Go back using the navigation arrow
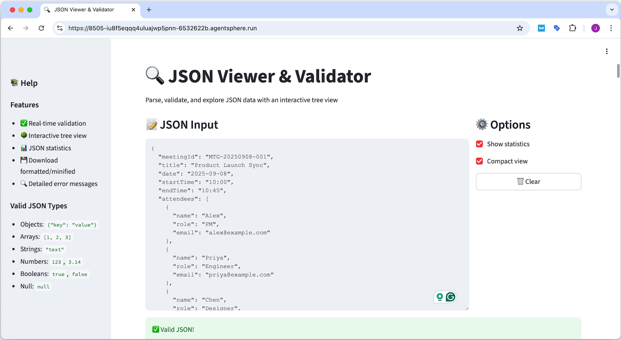The width and height of the screenshot is (621, 340). tap(11, 28)
